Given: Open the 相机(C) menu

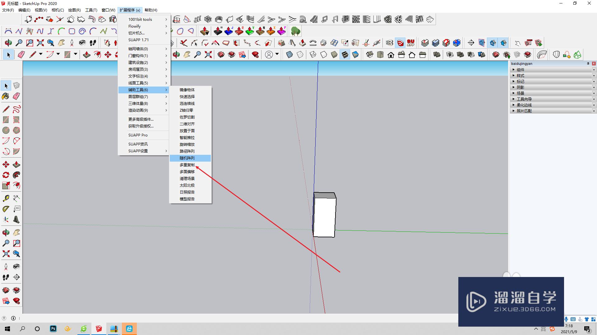Looking at the screenshot, I should click(x=58, y=10).
